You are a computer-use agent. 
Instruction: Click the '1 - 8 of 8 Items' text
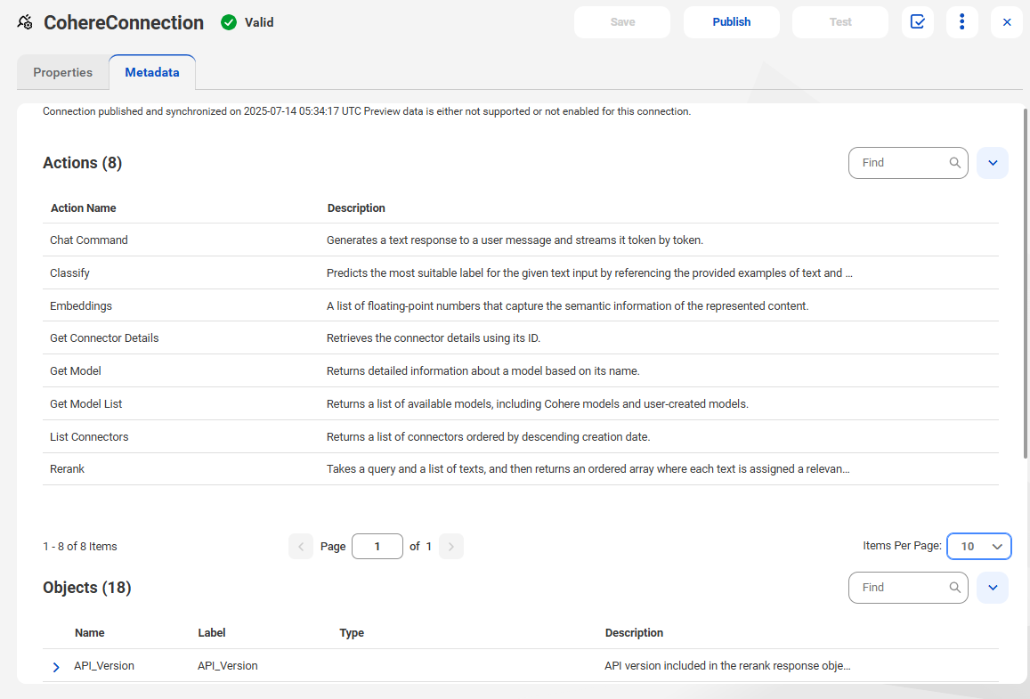(80, 547)
